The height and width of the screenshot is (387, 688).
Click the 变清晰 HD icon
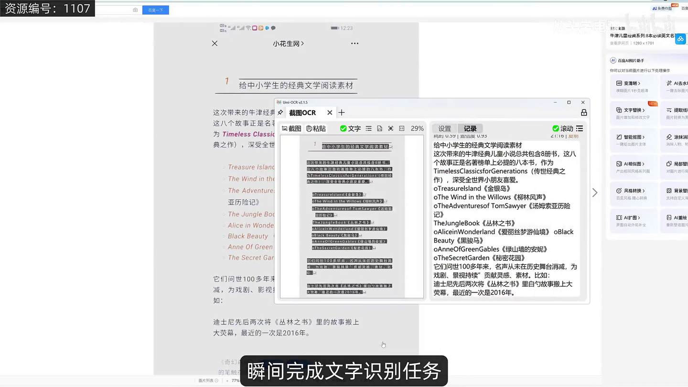pos(619,83)
